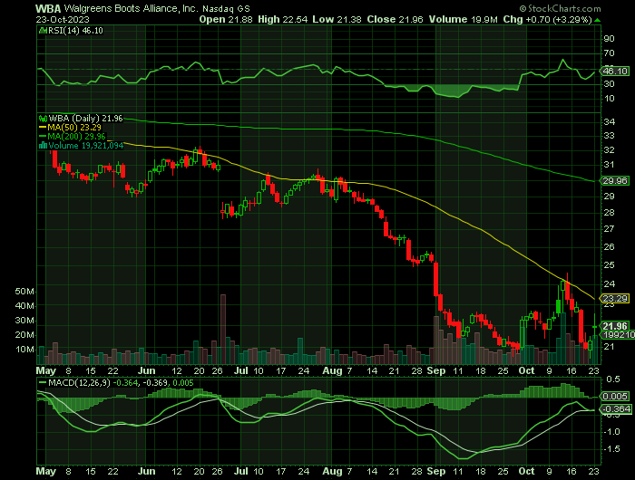Click the 28 label on the price axis
Viewport: 635px width, 480px height.
click(x=609, y=213)
